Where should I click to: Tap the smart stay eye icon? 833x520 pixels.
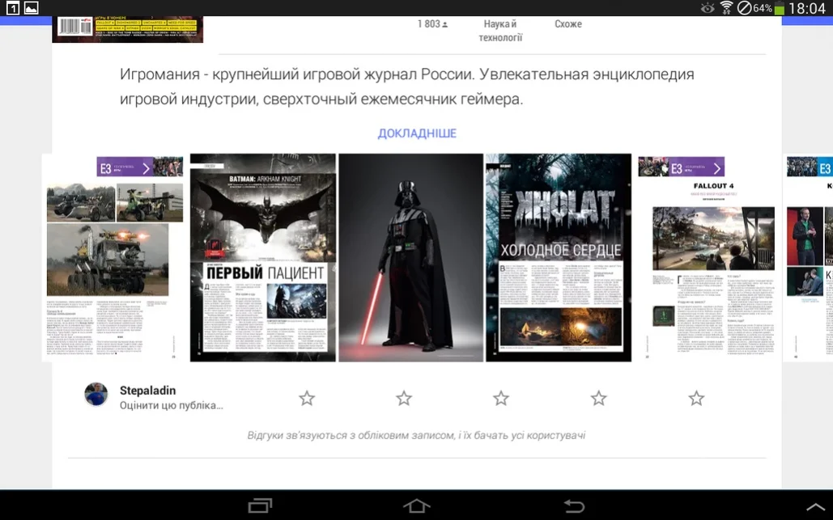coord(708,8)
